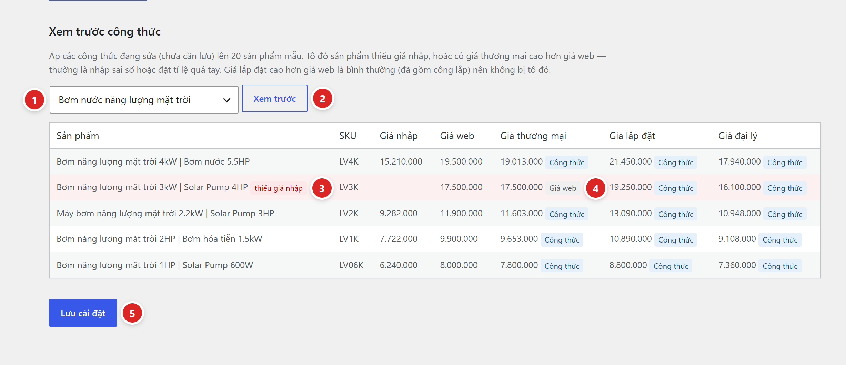Click the SKU cell LV4K
The image size is (846, 365).
(349, 161)
